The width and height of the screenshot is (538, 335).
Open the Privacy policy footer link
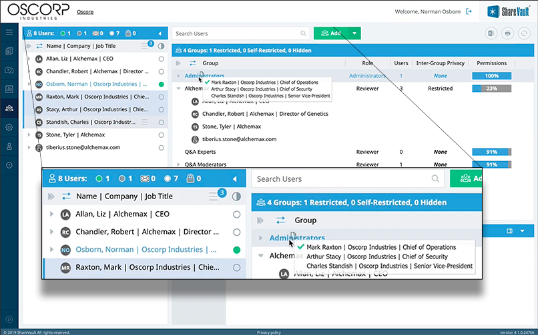point(268,332)
